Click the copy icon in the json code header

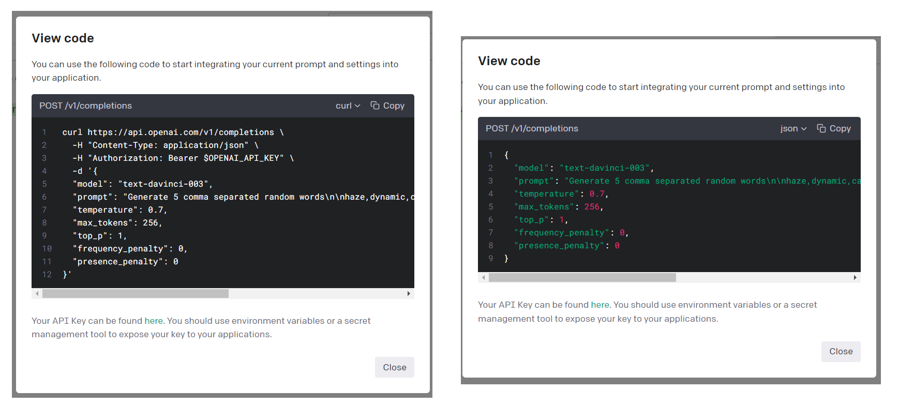[821, 128]
